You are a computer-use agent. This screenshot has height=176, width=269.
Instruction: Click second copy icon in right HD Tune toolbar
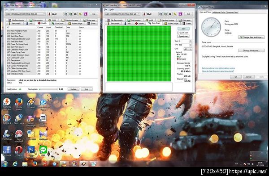(165, 14)
